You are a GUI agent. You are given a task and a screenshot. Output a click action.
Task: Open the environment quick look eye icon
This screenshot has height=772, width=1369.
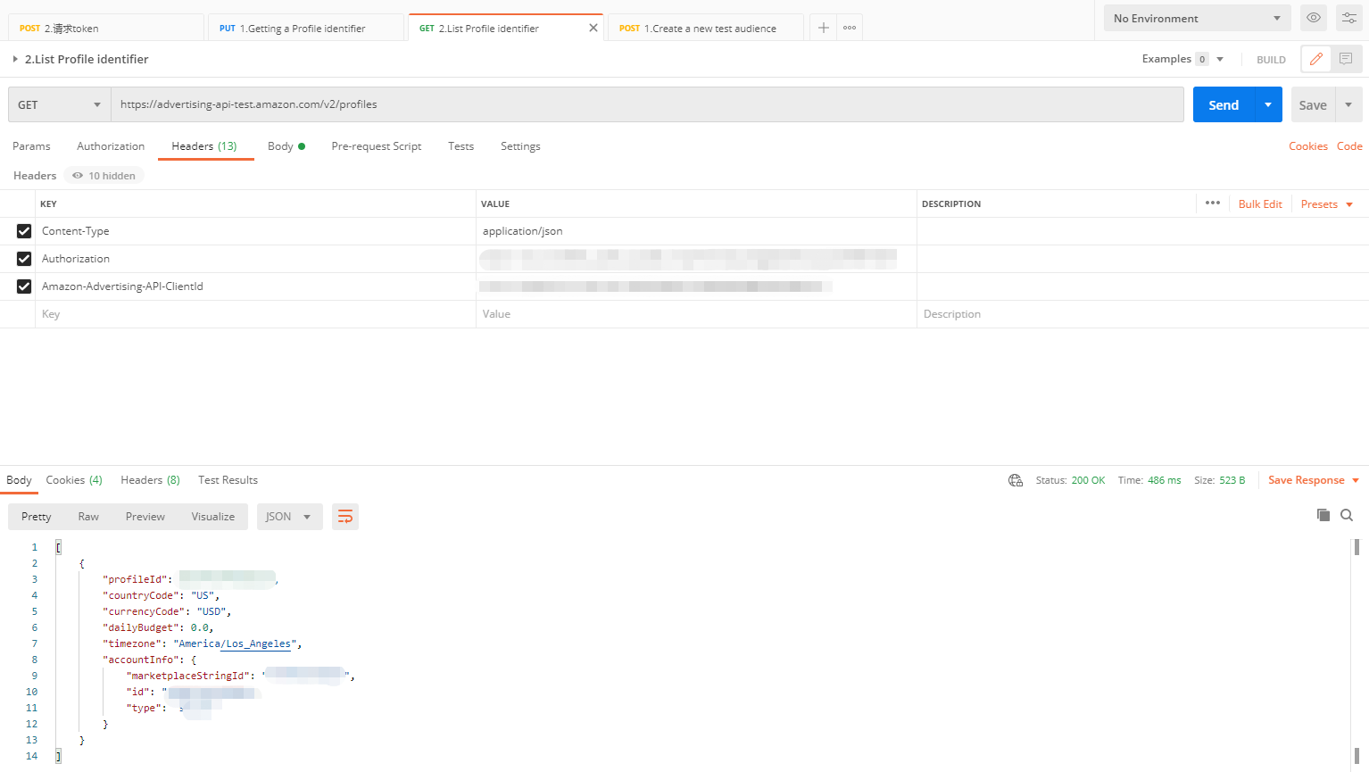(1313, 17)
